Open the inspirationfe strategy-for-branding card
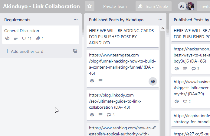This screenshot has width=210, height=136. 191,118
